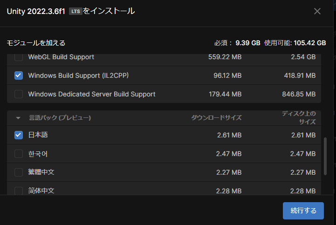Enable WebGL Build Support checkbox
The height and width of the screenshot is (225, 336).
[x=19, y=57]
